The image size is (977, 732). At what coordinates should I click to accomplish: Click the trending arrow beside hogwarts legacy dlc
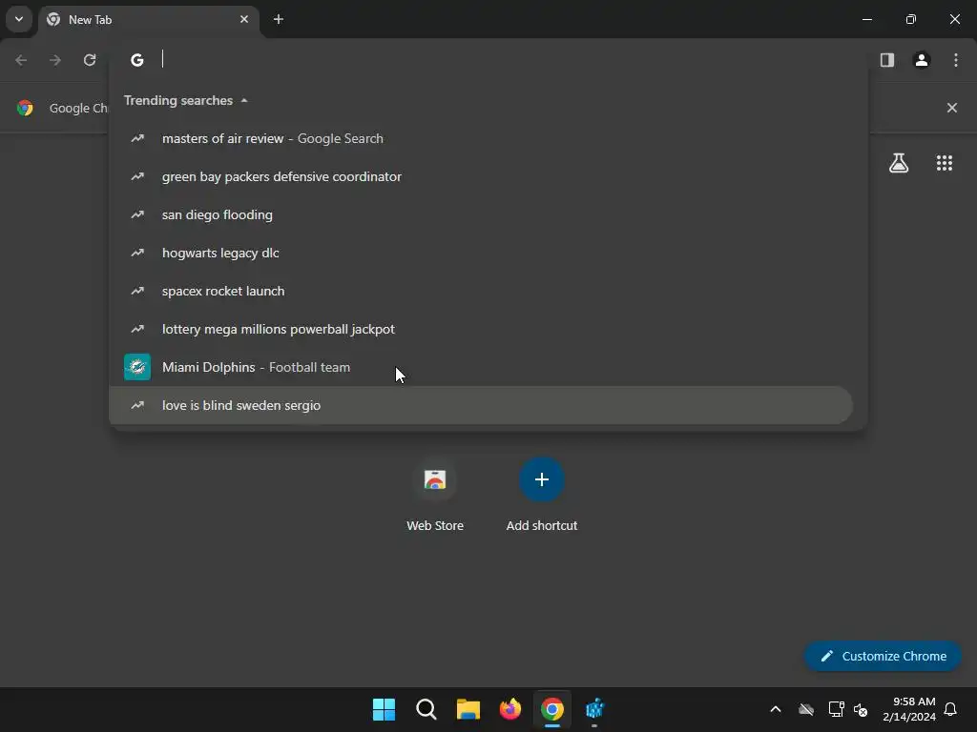pyautogui.click(x=137, y=253)
